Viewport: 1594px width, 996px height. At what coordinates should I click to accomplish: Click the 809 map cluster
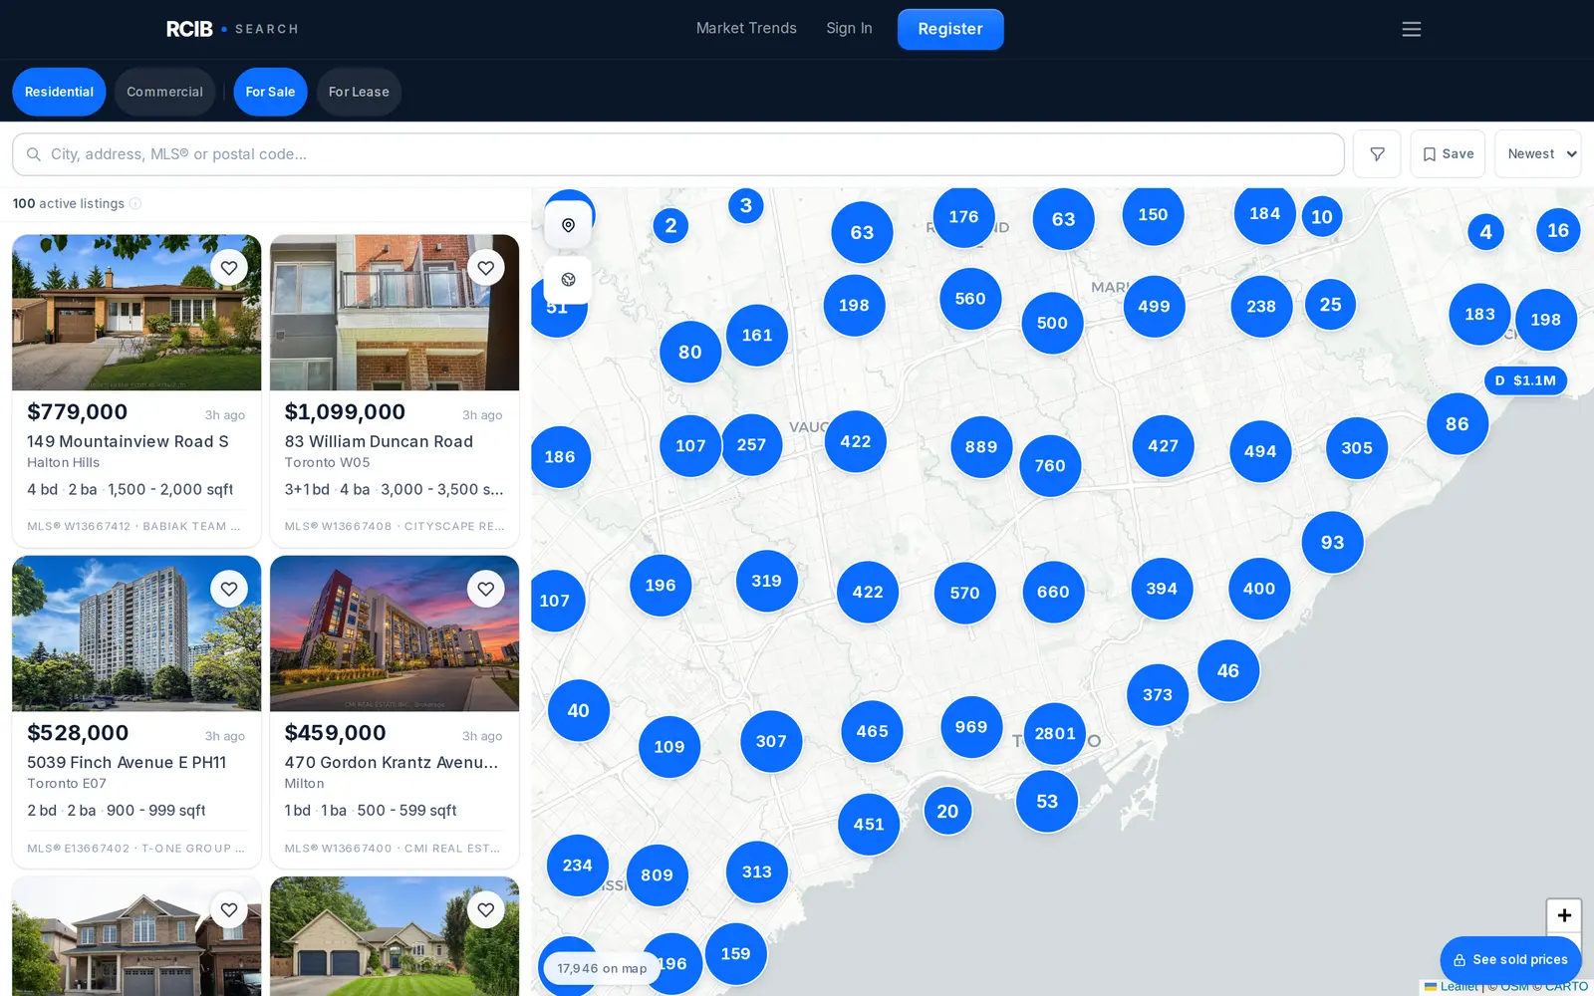[657, 875]
